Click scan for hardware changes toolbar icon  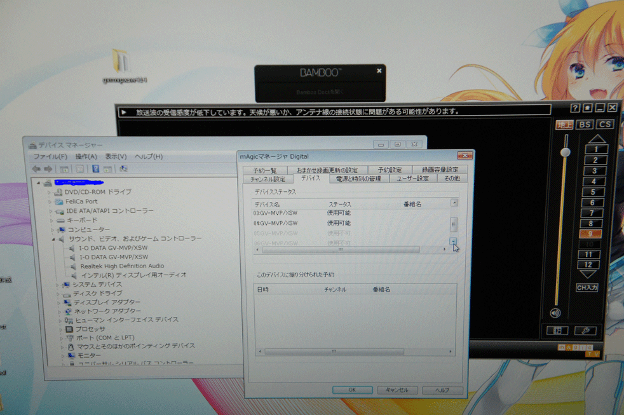[123, 168]
